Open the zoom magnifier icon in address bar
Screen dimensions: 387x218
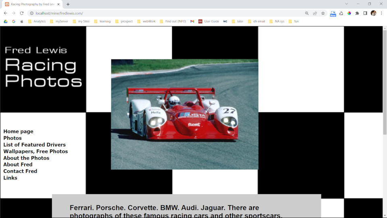coord(307,13)
